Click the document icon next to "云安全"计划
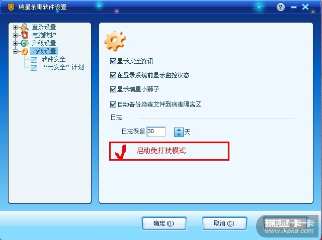This screenshot has height=240, width=322. [34, 67]
